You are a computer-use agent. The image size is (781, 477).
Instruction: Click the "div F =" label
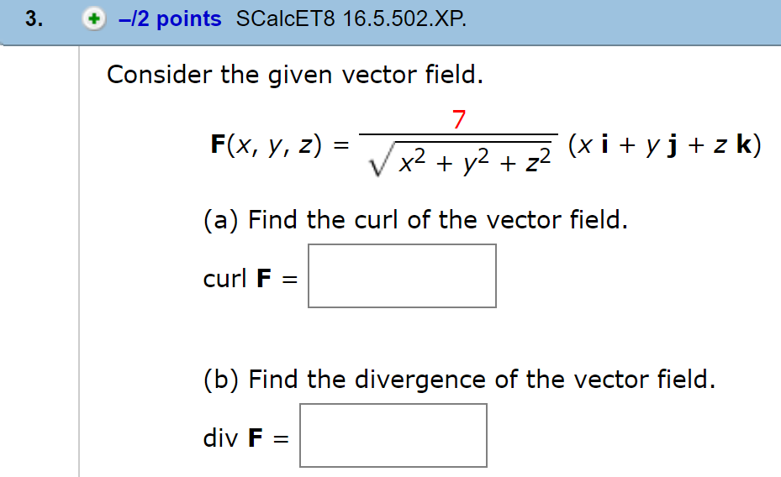245,438
